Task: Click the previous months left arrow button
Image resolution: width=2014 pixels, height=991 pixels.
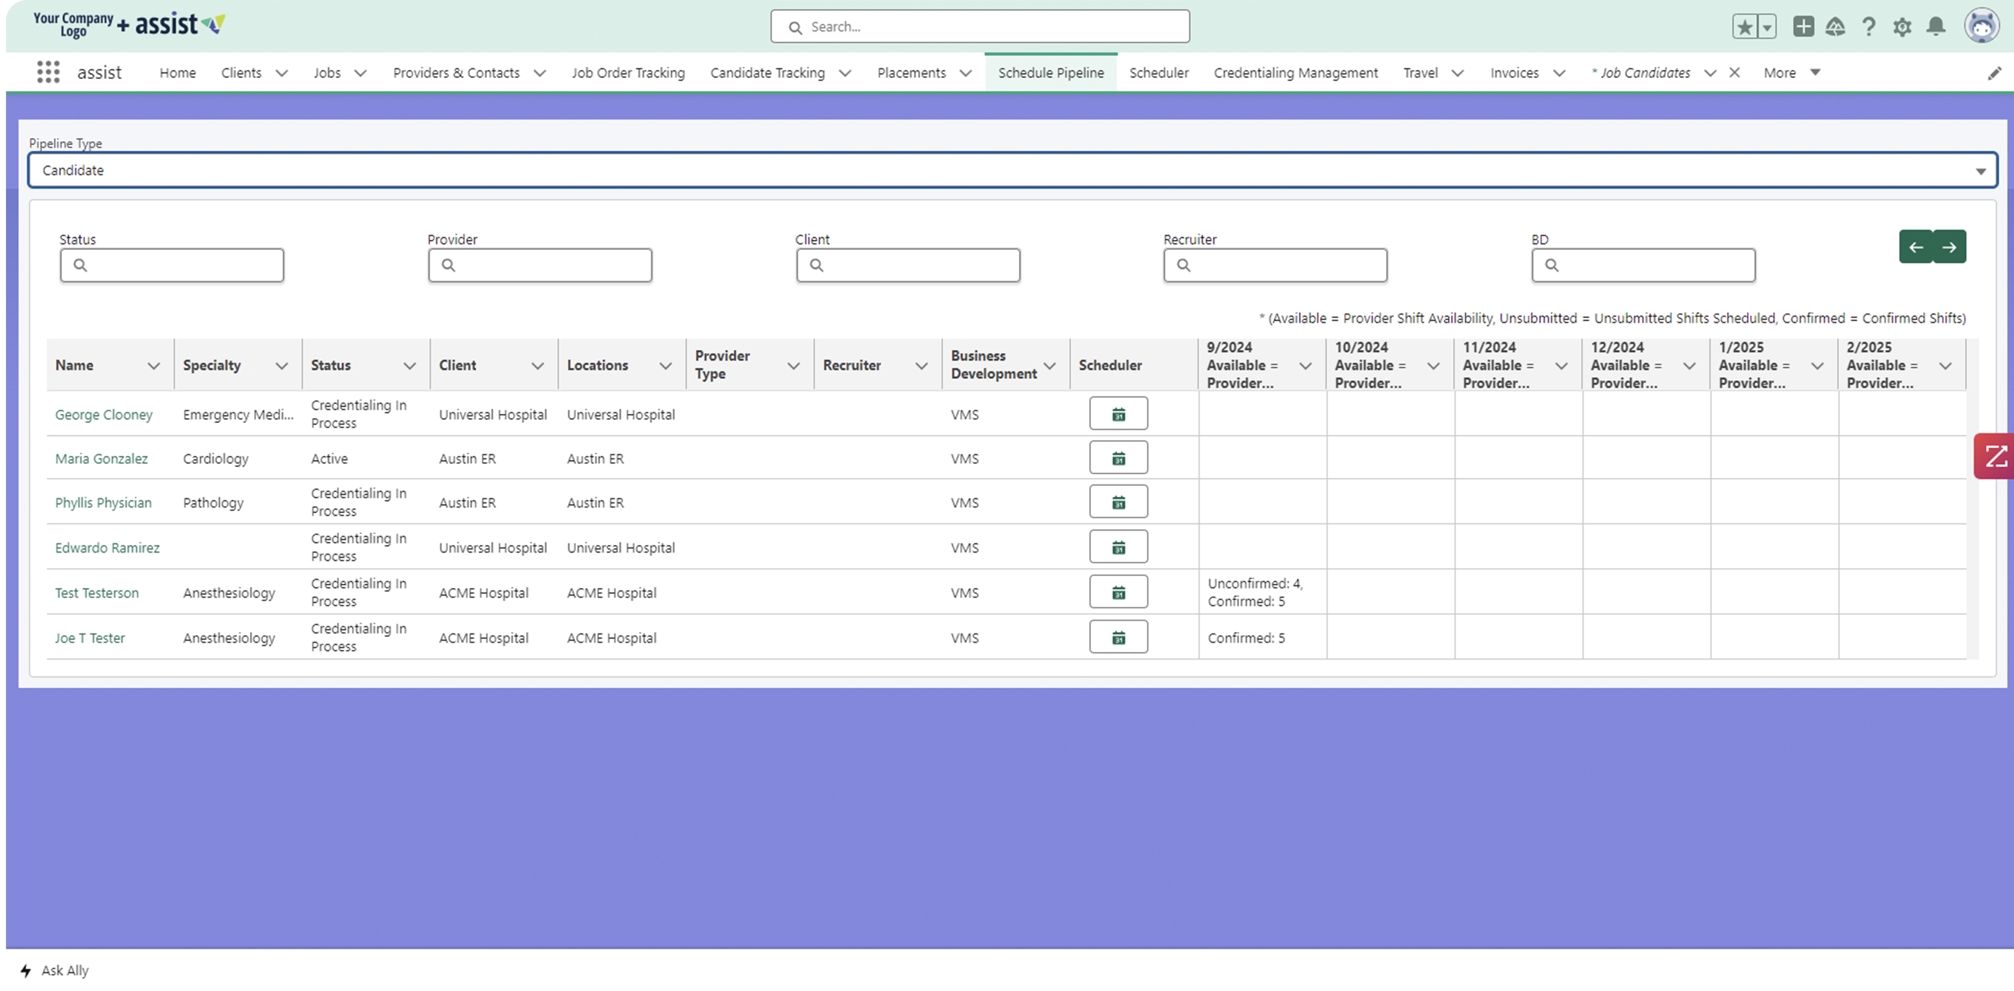Action: click(x=1915, y=247)
